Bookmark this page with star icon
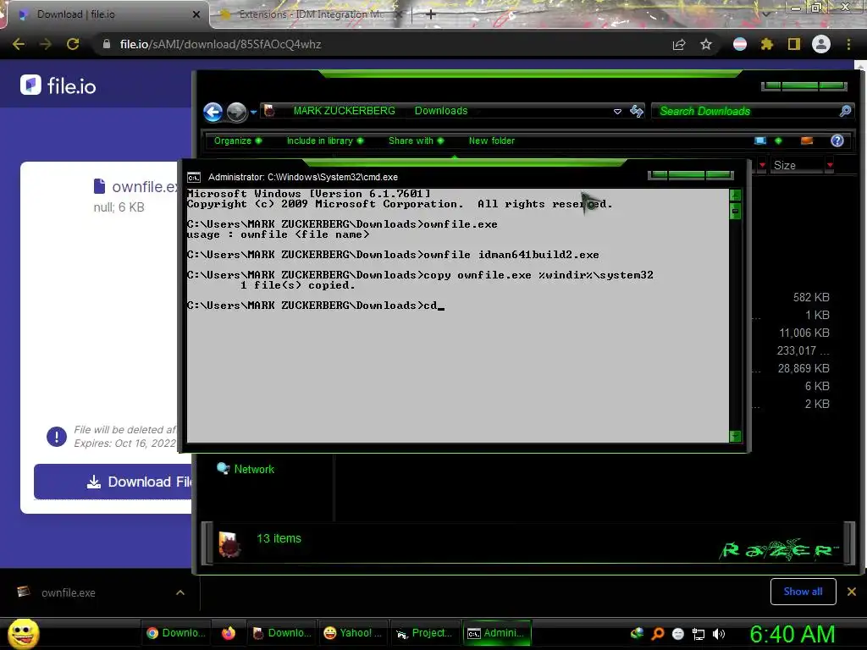Viewport: 867px width, 650px height. pos(705,44)
